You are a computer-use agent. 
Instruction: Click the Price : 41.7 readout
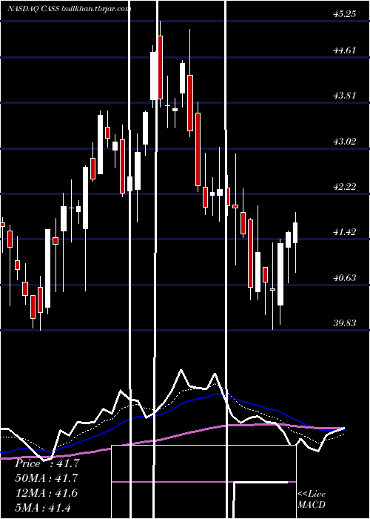[x=47, y=463]
